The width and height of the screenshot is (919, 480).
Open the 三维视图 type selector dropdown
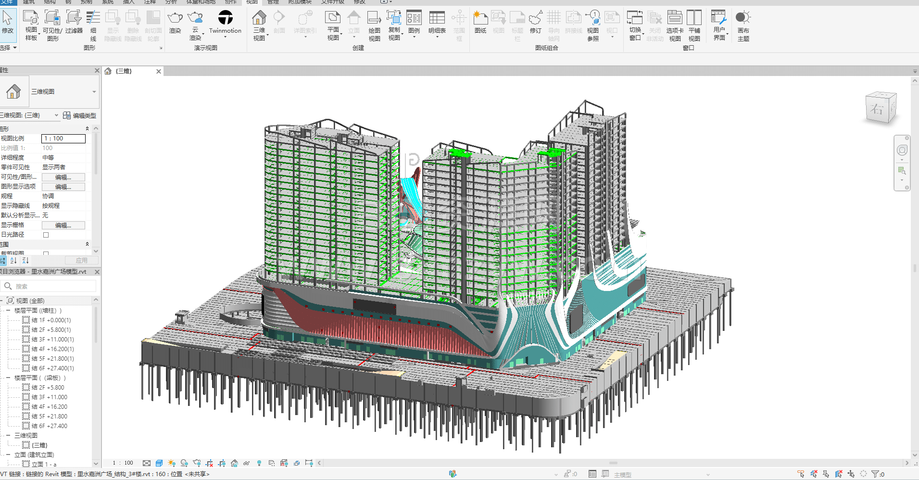94,92
